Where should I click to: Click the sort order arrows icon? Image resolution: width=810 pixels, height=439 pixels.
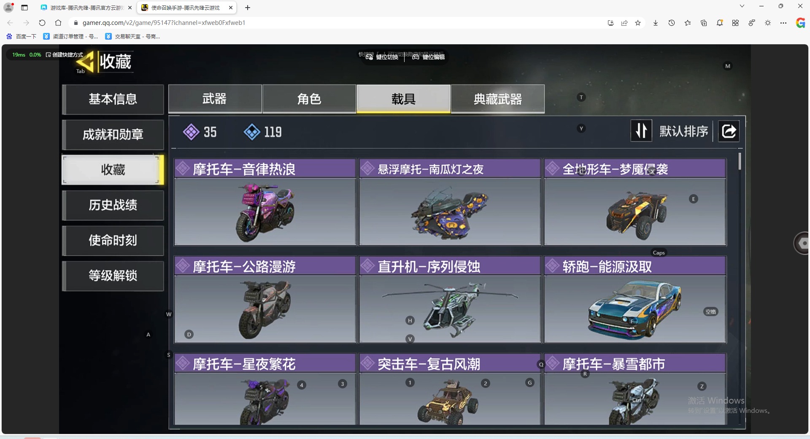pyautogui.click(x=641, y=131)
